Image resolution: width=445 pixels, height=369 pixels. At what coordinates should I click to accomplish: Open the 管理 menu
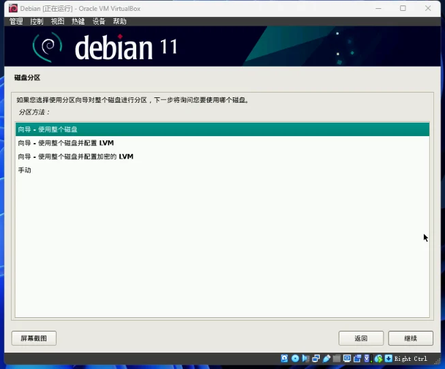click(x=16, y=21)
